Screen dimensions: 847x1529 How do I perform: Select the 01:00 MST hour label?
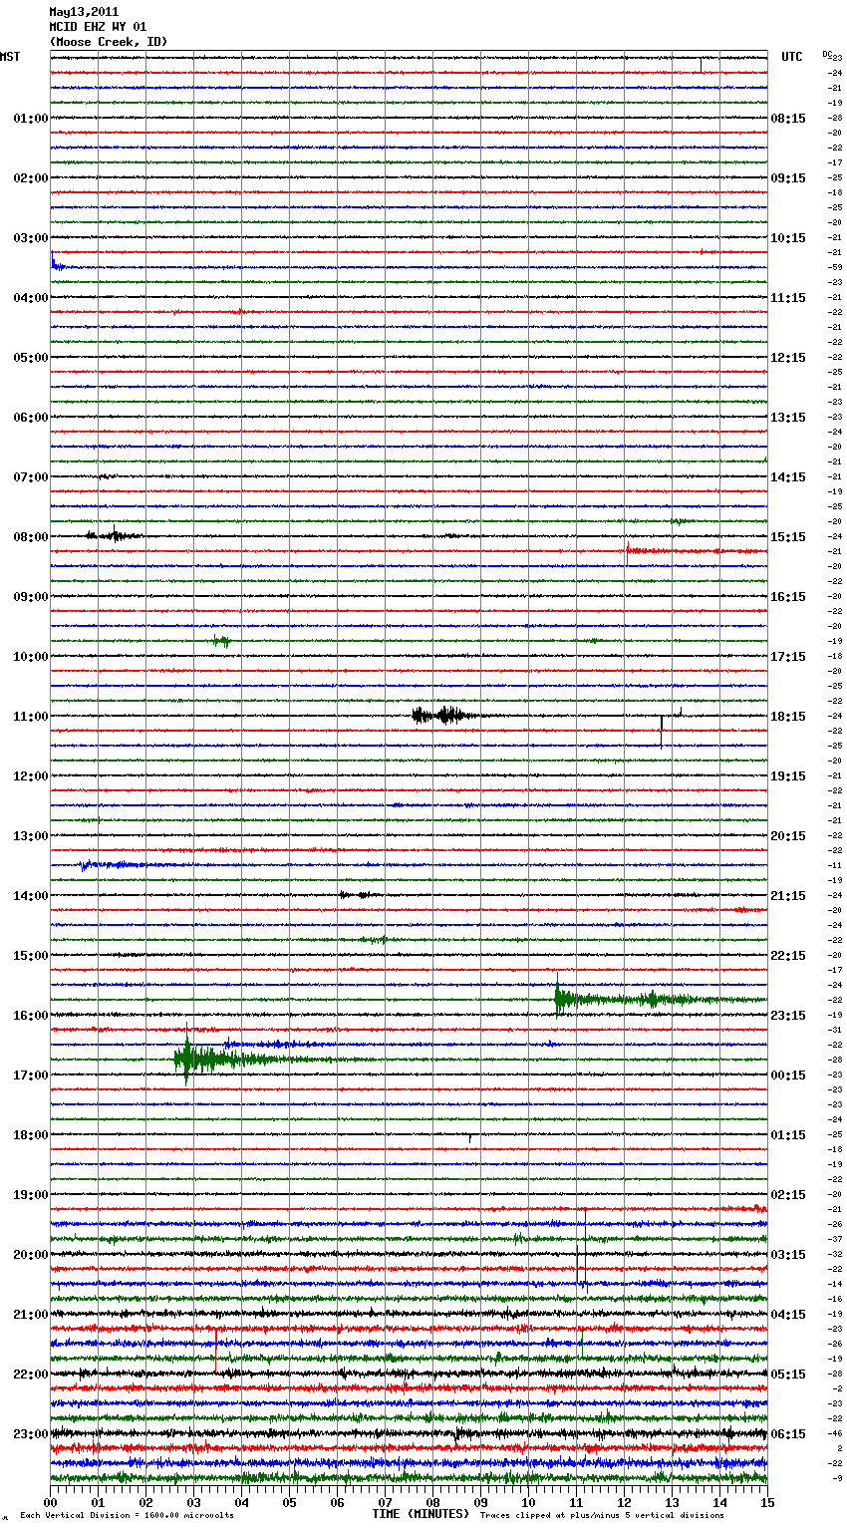pyautogui.click(x=31, y=119)
